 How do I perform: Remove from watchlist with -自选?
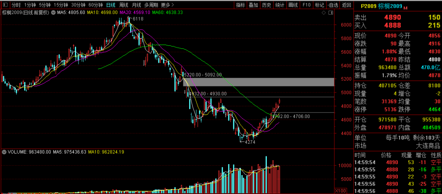pyautogui.click(x=333, y=5)
